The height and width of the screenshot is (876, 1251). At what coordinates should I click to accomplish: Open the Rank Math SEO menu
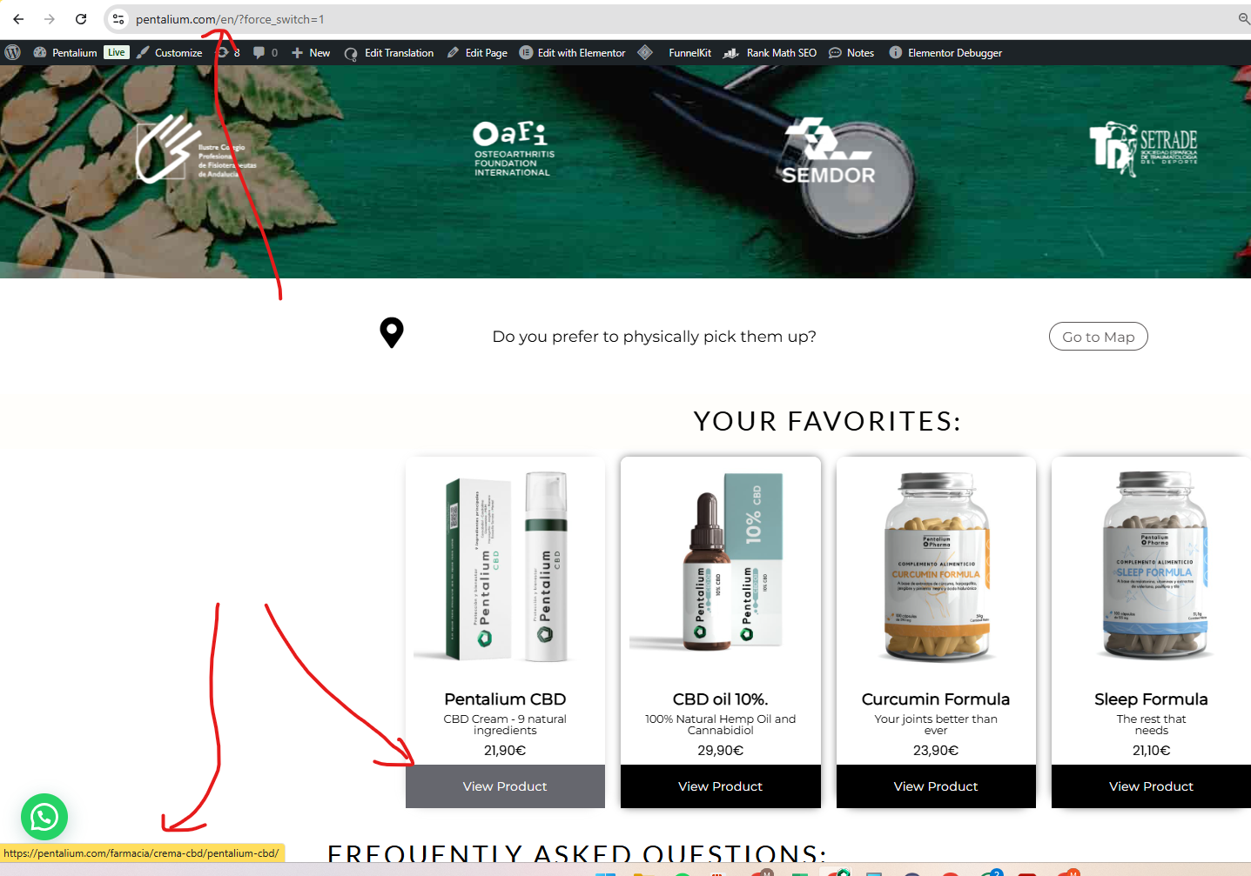770,52
